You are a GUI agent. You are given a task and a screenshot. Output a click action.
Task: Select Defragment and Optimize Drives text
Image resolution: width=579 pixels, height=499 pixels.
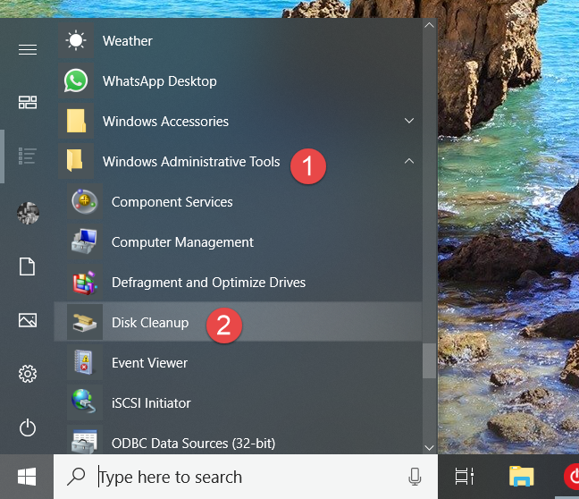pyautogui.click(x=208, y=283)
